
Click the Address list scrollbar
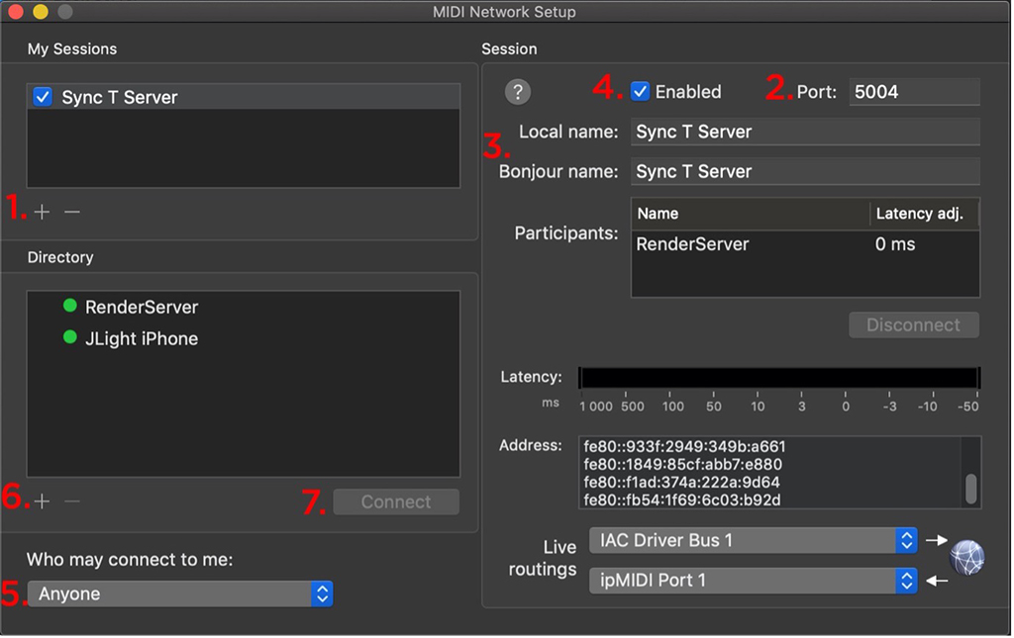[x=970, y=488]
